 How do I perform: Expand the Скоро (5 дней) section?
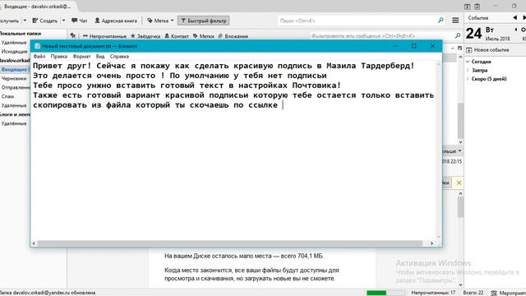[468, 79]
